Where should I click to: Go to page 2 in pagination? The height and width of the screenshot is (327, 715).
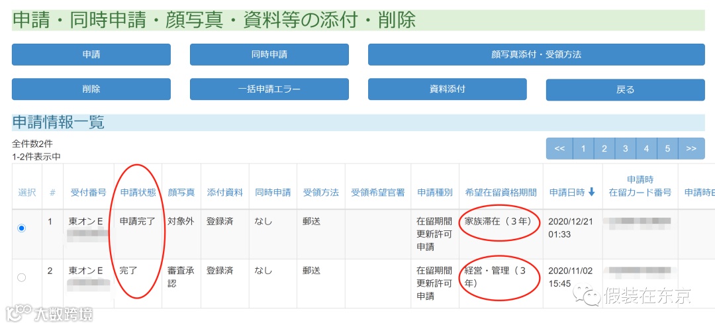(x=604, y=149)
